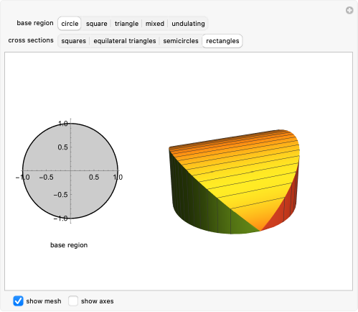Pick the mixed base region option
Image resolution: width=358 pixels, height=312 pixels.
point(155,24)
